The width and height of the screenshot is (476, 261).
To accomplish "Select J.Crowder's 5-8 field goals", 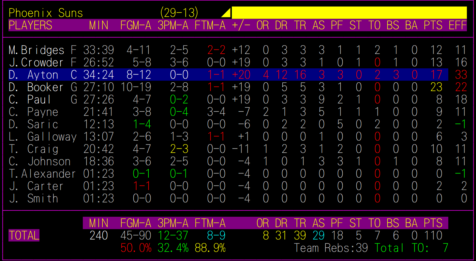I will coord(142,62).
